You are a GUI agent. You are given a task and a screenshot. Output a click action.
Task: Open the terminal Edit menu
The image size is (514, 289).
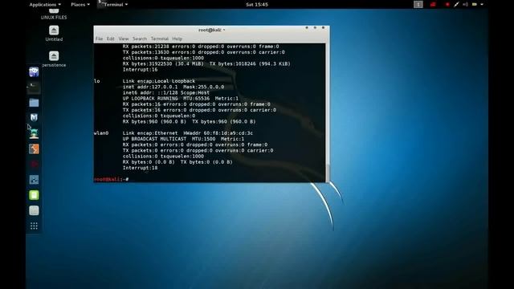point(111,39)
